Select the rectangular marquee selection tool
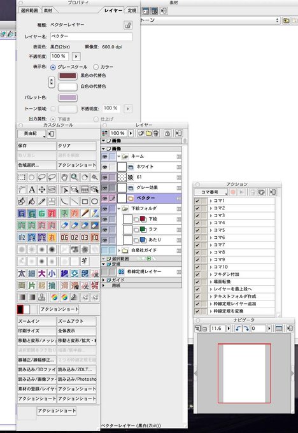Image resolution: width=298 pixels, height=433 pixels. tap(22, 177)
